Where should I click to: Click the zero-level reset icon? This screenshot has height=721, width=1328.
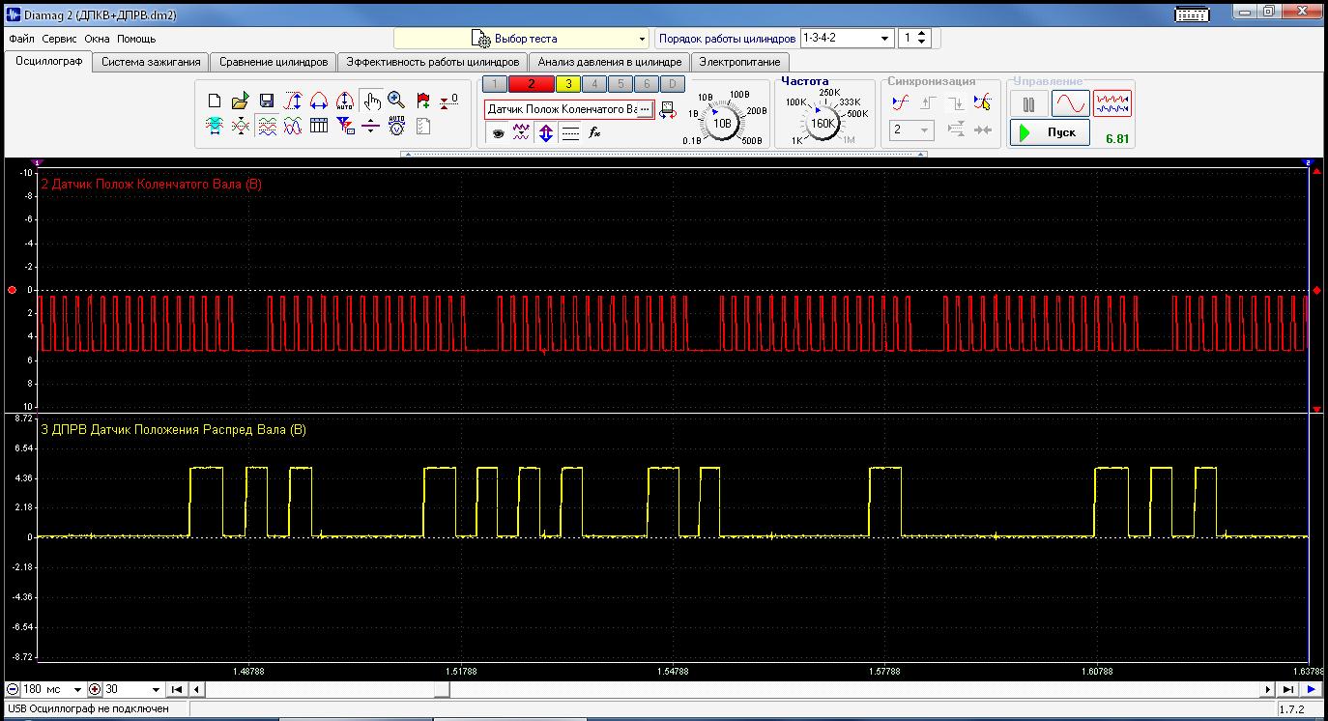click(x=448, y=101)
